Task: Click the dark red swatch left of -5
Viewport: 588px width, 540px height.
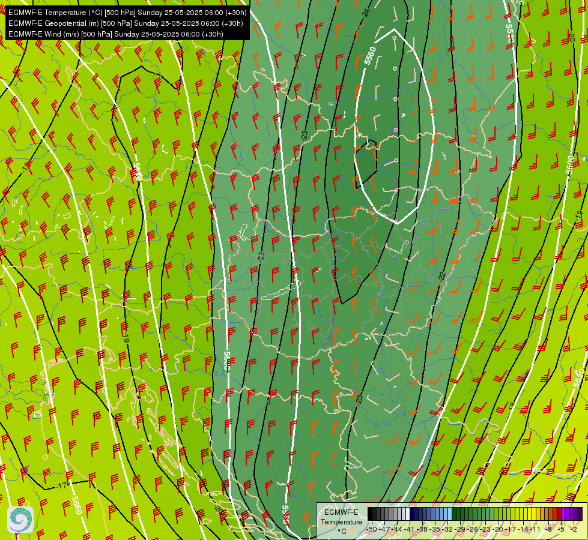Action: [559, 514]
